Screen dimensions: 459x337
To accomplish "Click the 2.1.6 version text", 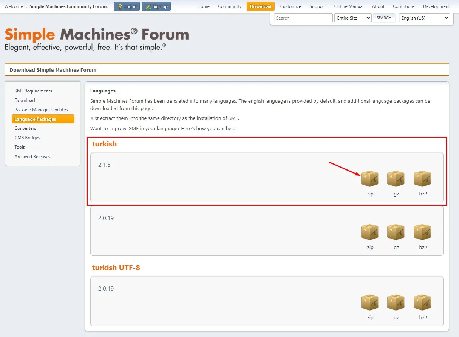I will tap(104, 165).
